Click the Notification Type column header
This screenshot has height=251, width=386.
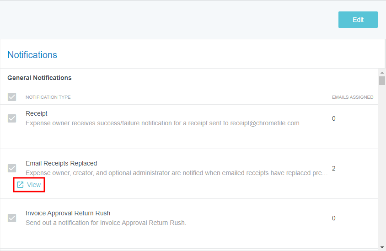click(48, 97)
